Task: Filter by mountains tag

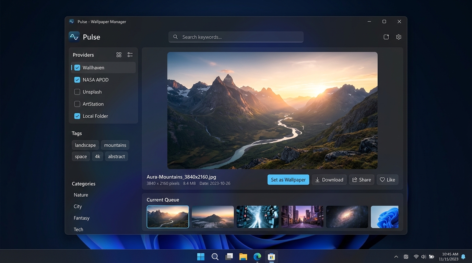Action: point(115,145)
